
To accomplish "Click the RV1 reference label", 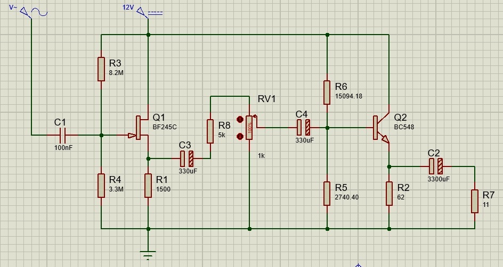I will tap(266, 99).
